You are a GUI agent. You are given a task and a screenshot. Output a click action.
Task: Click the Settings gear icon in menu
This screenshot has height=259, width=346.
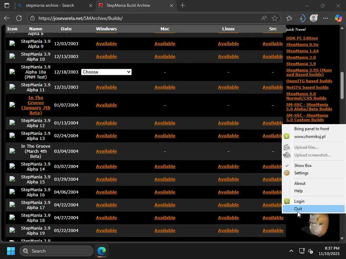click(287, 173)
